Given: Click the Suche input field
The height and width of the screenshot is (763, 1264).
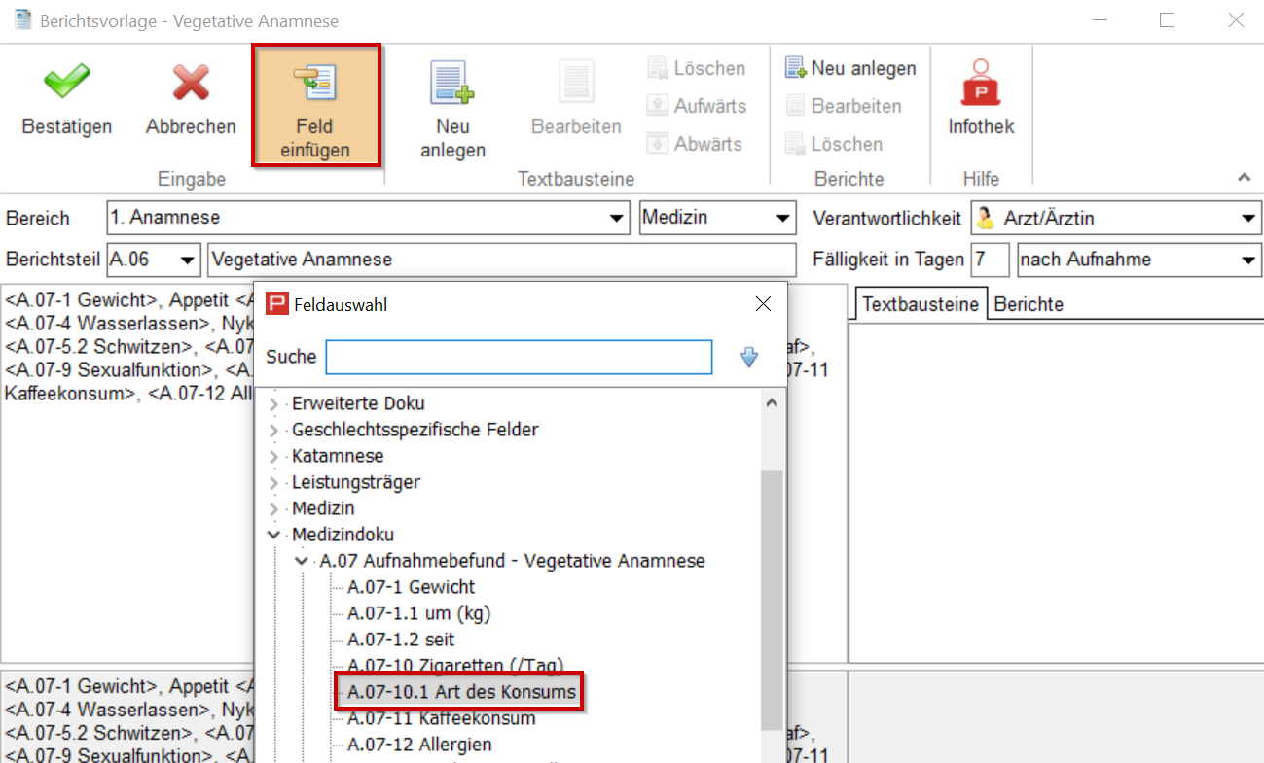Looking at the screenshot, I should click(519, 358).
